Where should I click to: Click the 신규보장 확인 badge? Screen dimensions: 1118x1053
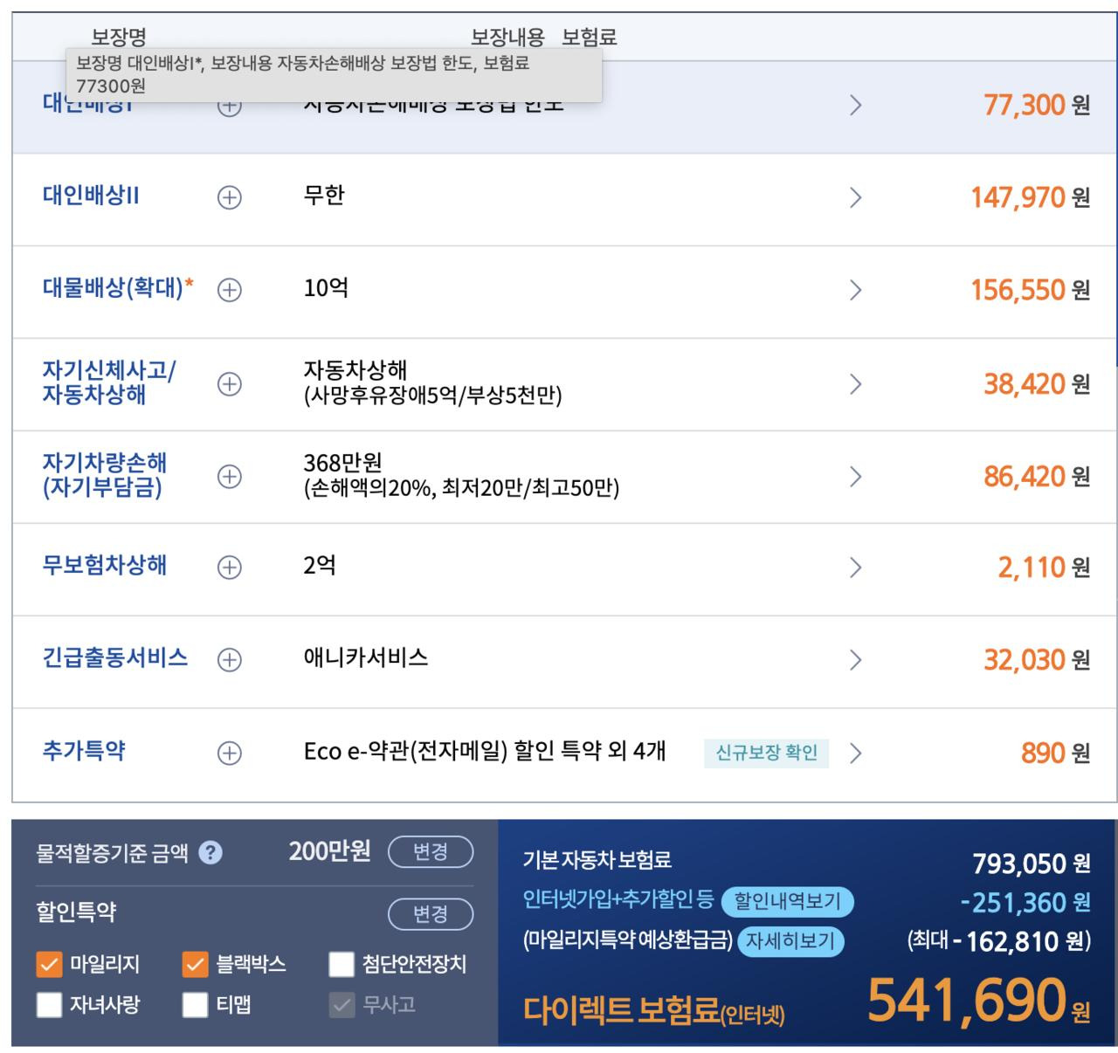[x=767, y=753]
